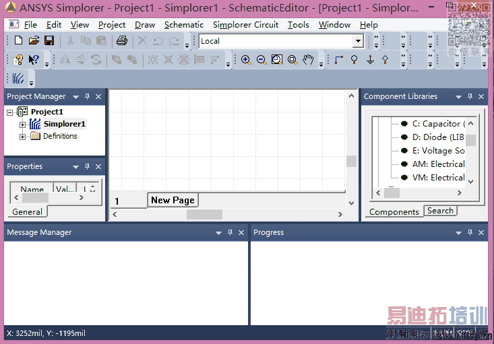494x344 pixels.
Task: Switch to the Search tab
Action: [x=440, y=211]
